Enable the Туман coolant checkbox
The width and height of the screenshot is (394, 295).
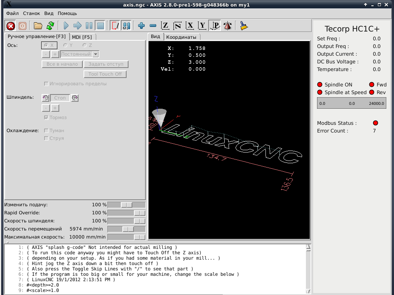click(47, 131)
